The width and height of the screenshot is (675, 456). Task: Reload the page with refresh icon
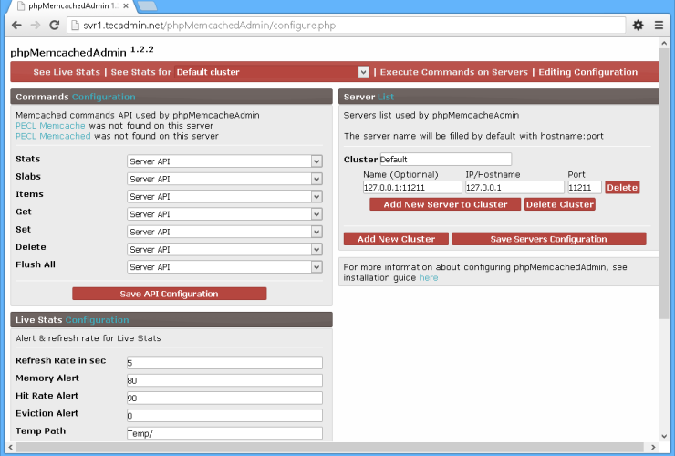click(x=55, y=26)
